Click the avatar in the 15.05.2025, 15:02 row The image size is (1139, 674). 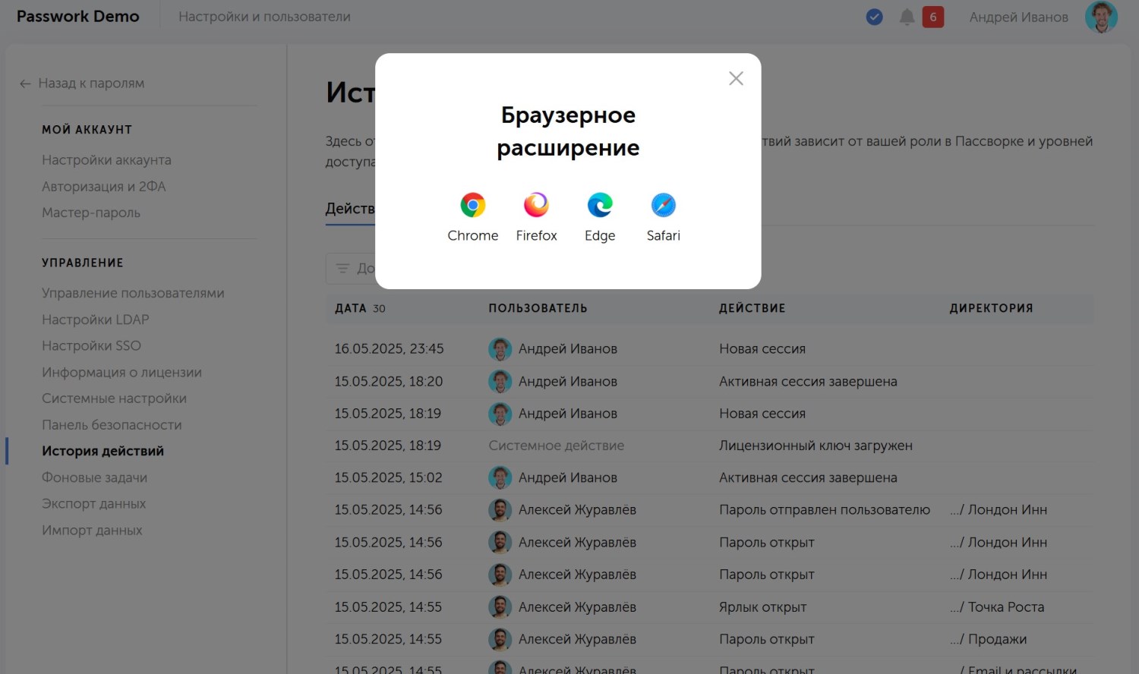(x=500, y=477)
